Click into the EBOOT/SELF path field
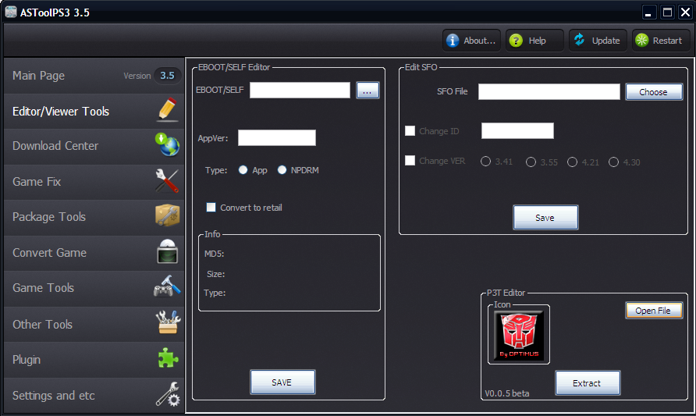 [300, 90]
